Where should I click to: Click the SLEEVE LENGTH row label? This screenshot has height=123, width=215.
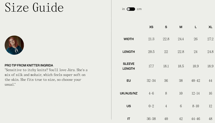pyautogui.click(x=129, y=66)
